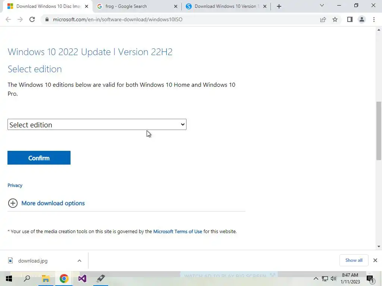The width and height of the screenshot is (382, 286).
Task: Click Show all downloads
Action: pyautogui.click(x=354, y=260)
